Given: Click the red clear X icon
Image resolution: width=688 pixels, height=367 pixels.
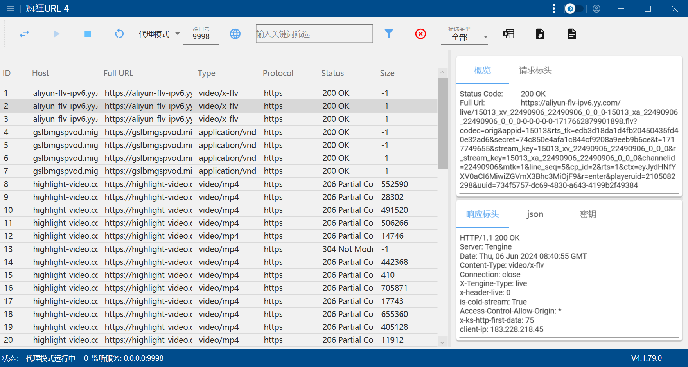Looking at the screenshot, I should (420, 34).
